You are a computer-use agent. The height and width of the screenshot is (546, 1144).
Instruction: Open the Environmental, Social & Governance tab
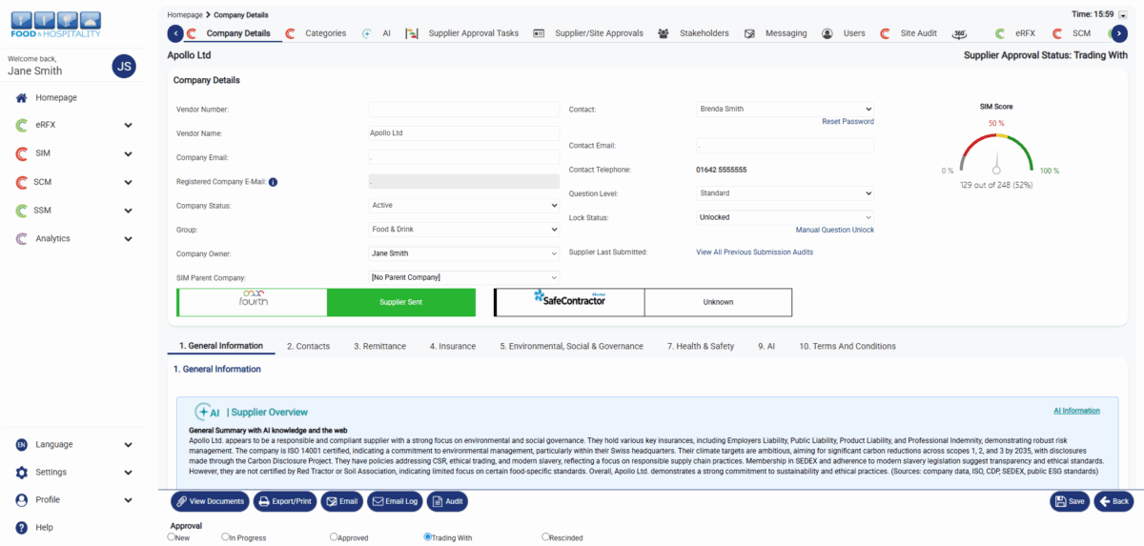coord(571,346)
